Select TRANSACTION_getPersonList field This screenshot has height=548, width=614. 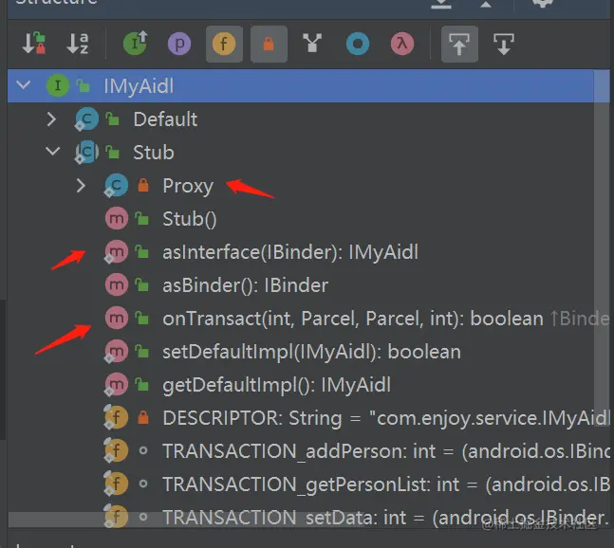pos(308,484)
